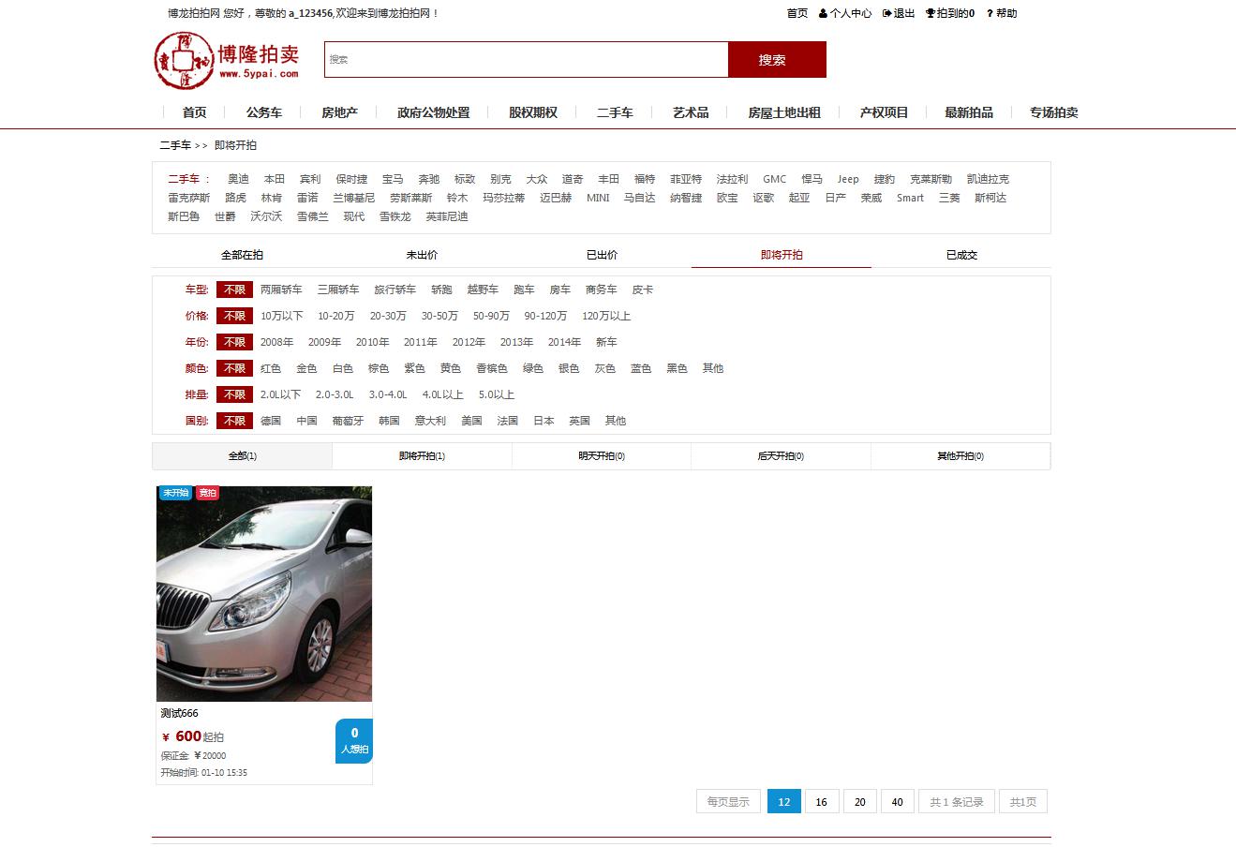
Task: Filter by brand GMC
Action: click(x=774, y=179)
